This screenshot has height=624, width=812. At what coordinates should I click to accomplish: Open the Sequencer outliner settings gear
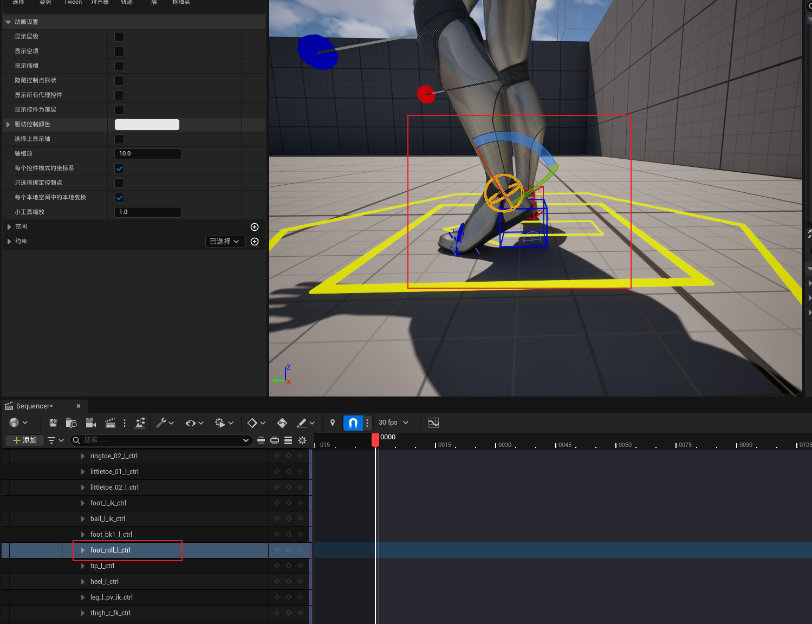click(x=302, y=440)
